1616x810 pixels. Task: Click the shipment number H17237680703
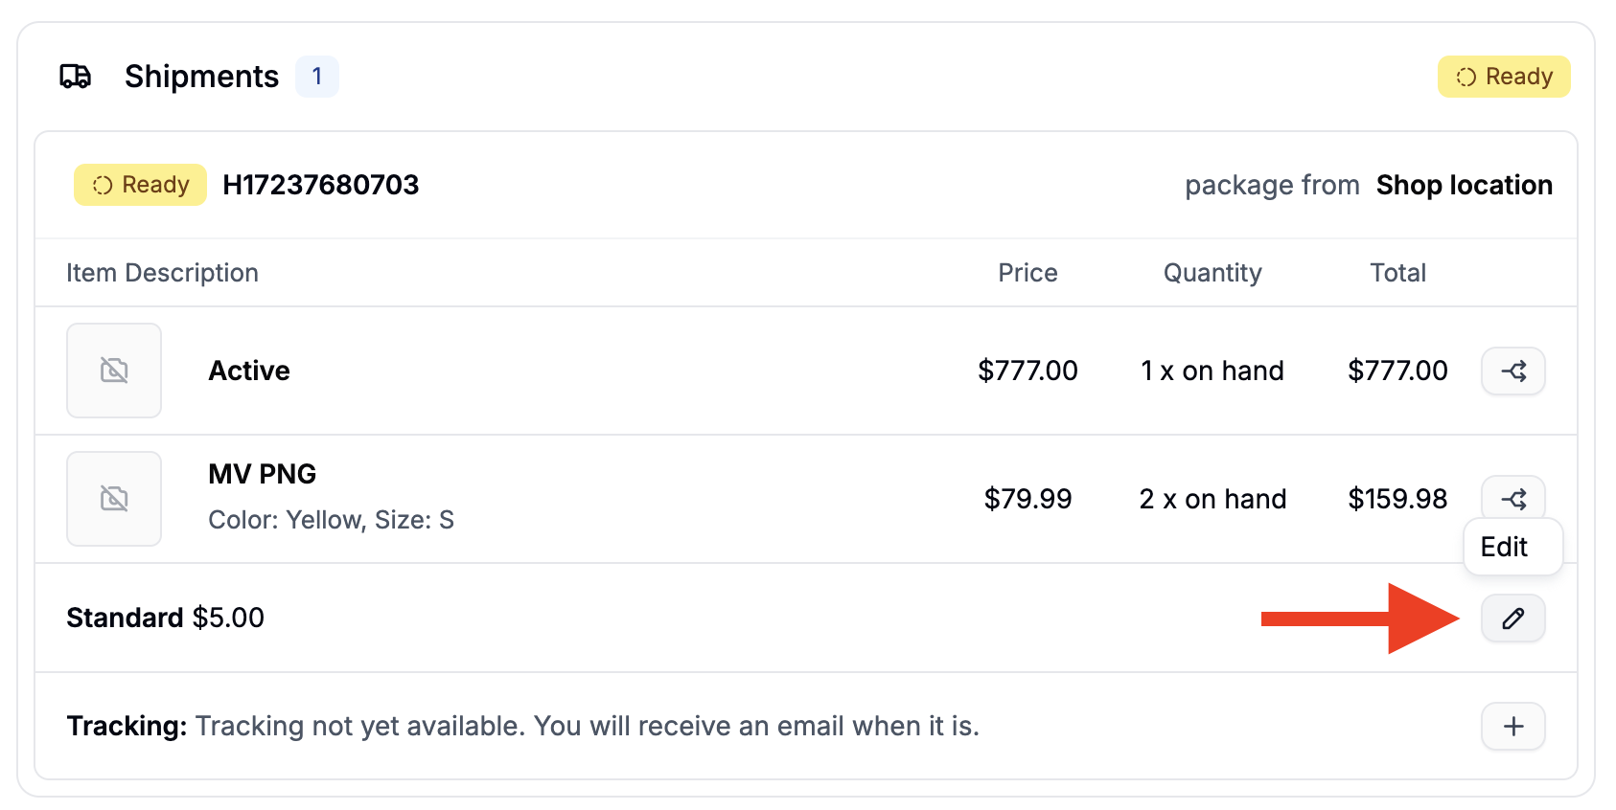coord(321,185)
